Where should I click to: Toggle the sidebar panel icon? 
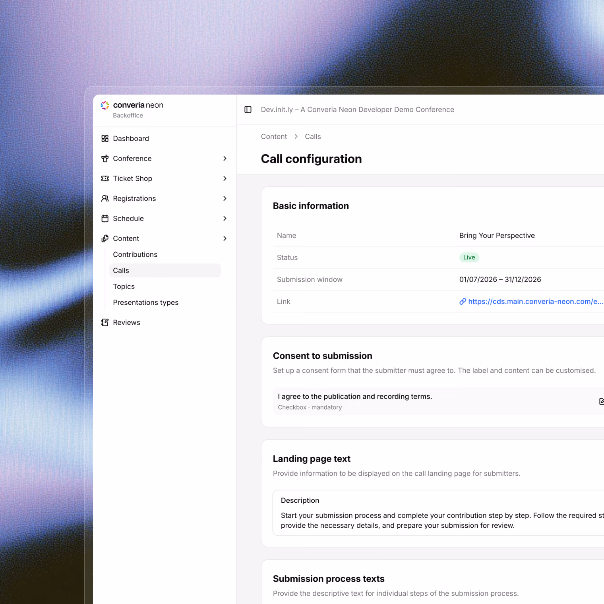(x=248, y=110)
